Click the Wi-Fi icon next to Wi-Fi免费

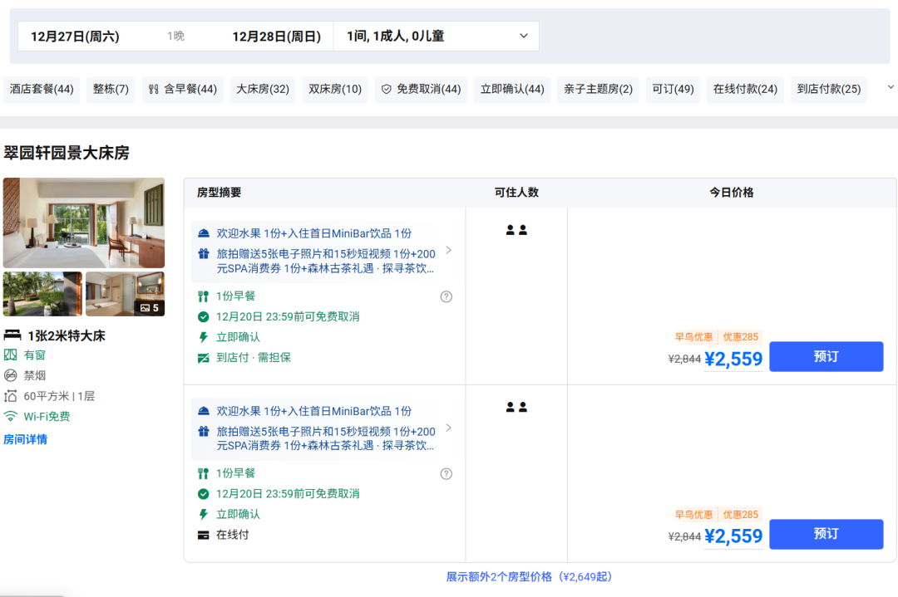pyautogui.click(x=10, y=416)
